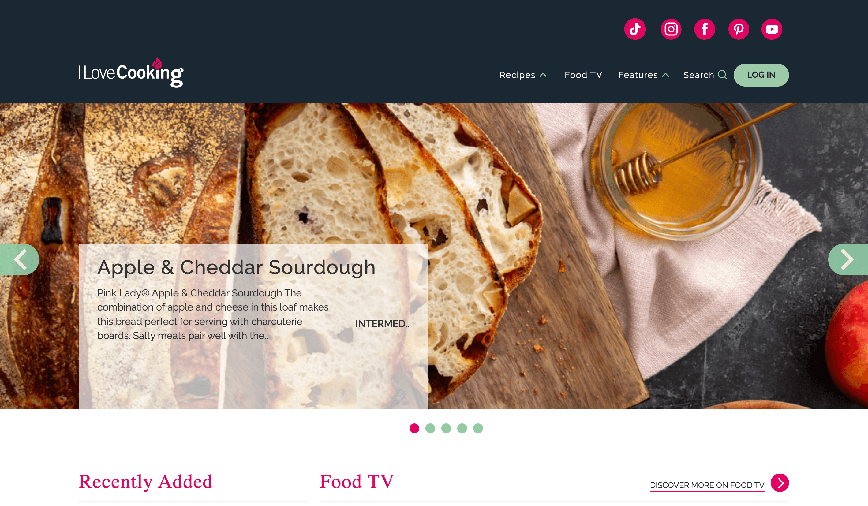Open the TikTok social icon
The width and height of the screenshot is (868, 506).
635,29
